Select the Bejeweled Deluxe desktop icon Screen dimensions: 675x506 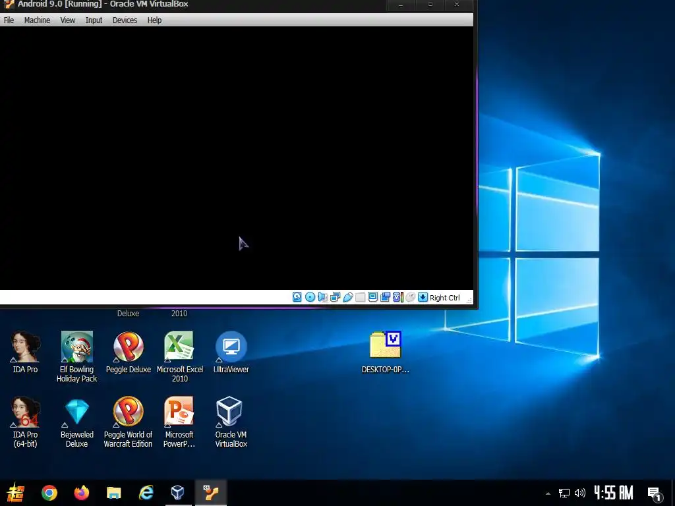(76, 422)
